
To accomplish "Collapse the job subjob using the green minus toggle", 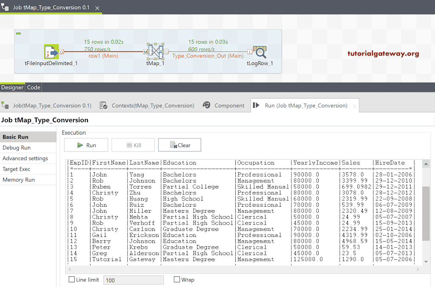I will click(17, 33).
